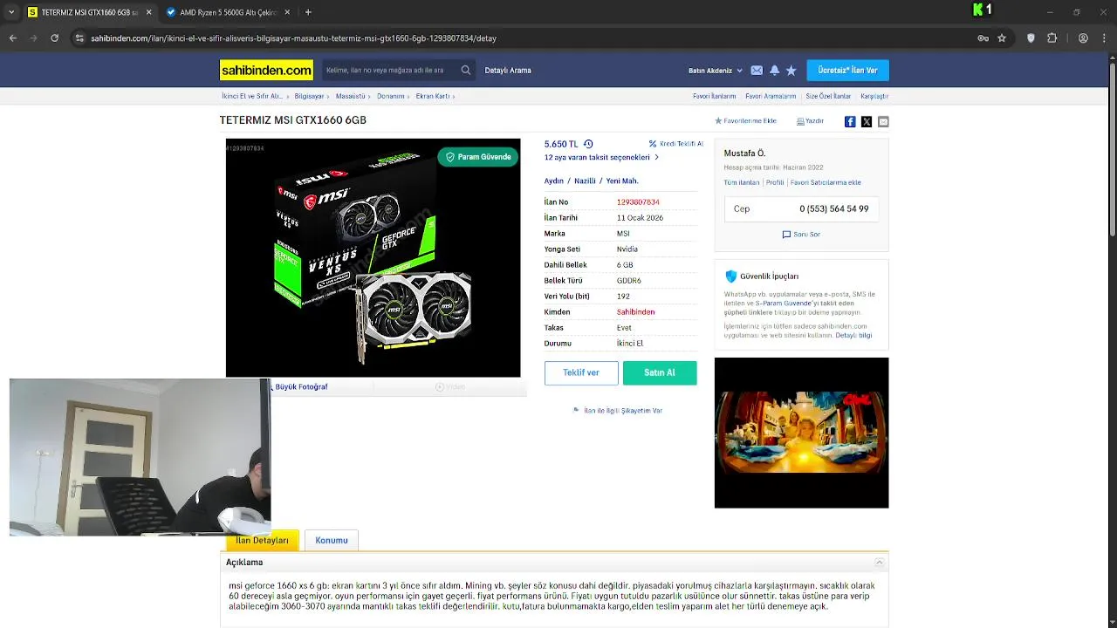Go to the Bilgisayar breadcrumb
The image size is (1117, 628).
309,96
